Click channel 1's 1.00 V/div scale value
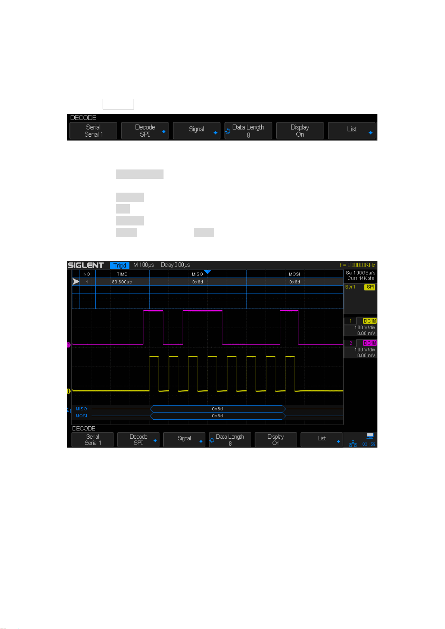Image resolution: width=445 pixels, height=629 pixels. pyautogui.click(x=365, y=327)
